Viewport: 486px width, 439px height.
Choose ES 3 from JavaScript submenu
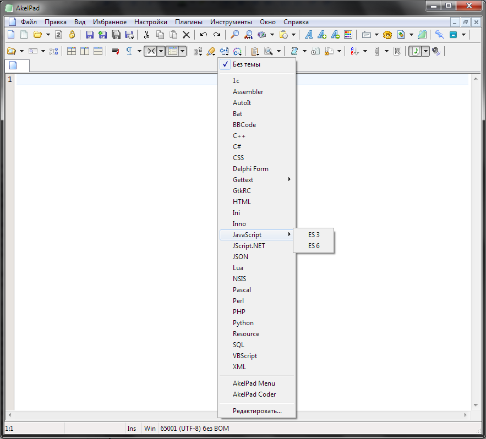(x=314, y=235)
